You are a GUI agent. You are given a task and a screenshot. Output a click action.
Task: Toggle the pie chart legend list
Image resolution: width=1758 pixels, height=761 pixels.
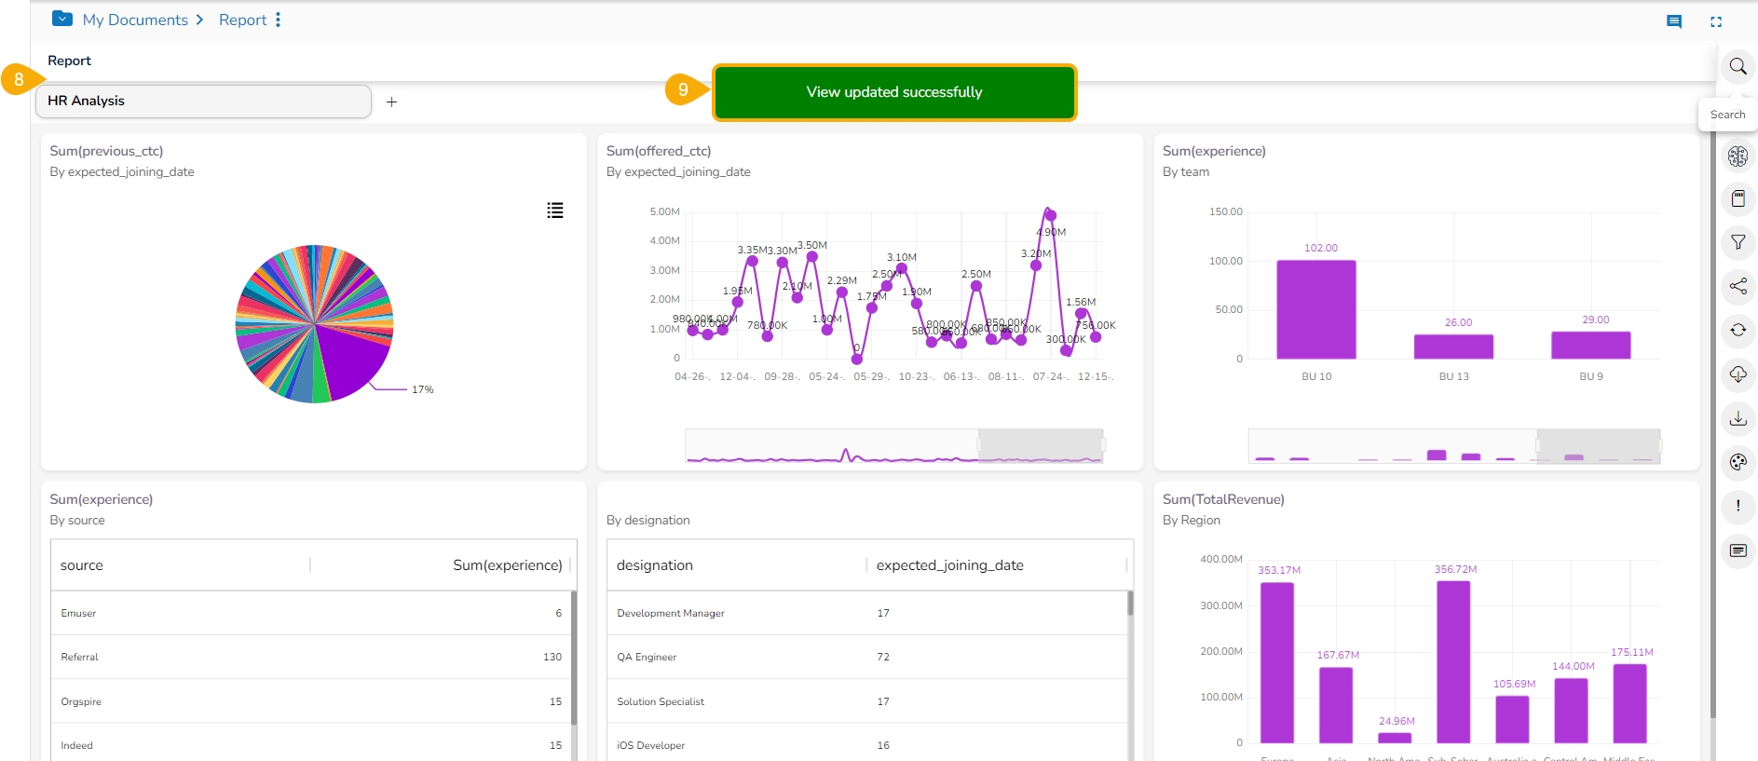coord(554,211)
